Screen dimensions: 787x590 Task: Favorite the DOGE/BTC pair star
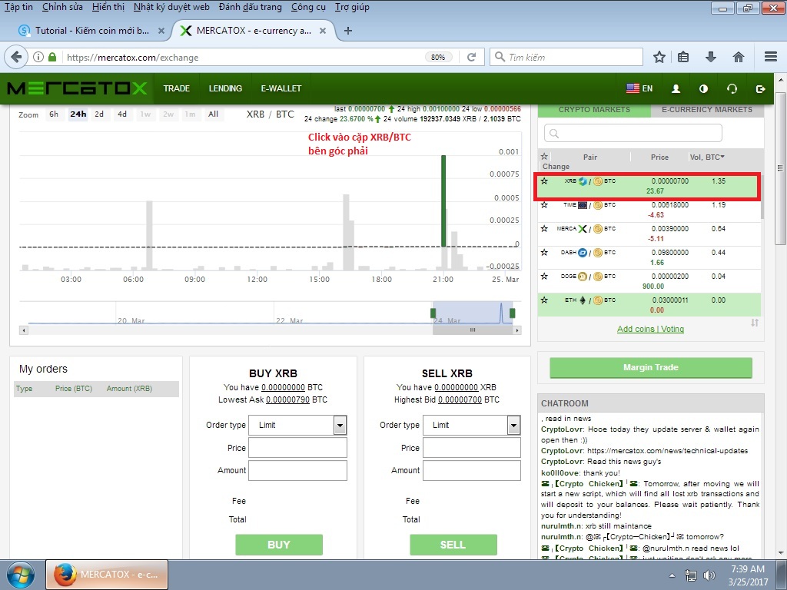click(544, 276)
